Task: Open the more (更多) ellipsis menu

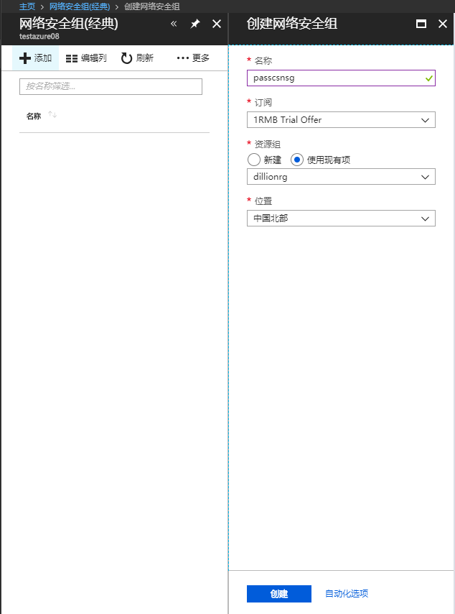Action: pos(183,58)
